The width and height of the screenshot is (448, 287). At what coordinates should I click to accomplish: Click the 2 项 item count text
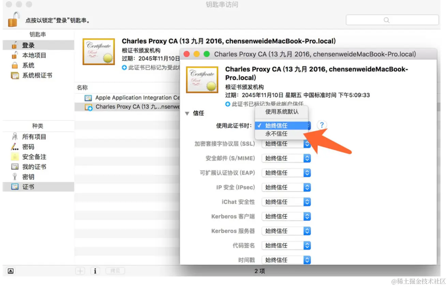260,271
